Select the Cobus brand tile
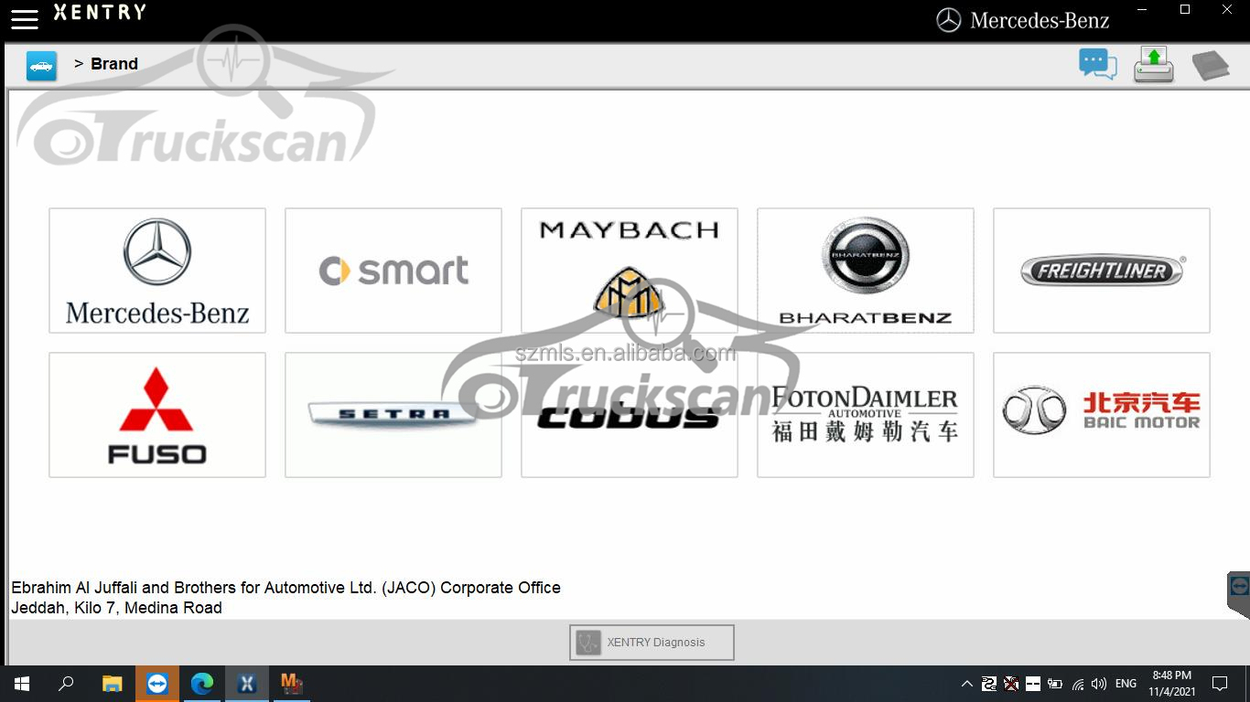The image size is (1250, 702). (x=630, y=415)
